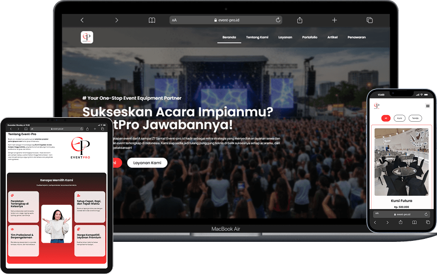Open the AA reader options in MacBook address bar
Viewport: 437px width, 274px height.
tap(174, 20)
